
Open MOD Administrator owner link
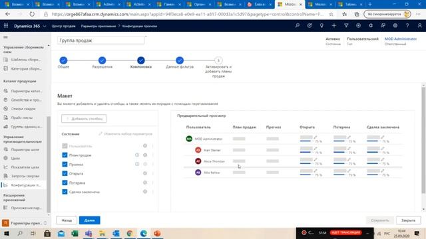click(x=401, y=39)
